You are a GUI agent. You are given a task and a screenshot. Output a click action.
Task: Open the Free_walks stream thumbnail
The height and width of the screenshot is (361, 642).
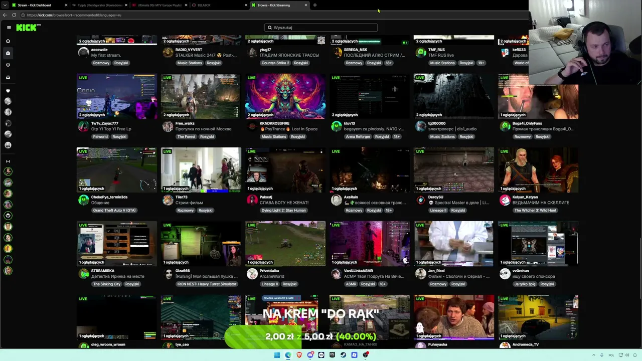[201, 96]
